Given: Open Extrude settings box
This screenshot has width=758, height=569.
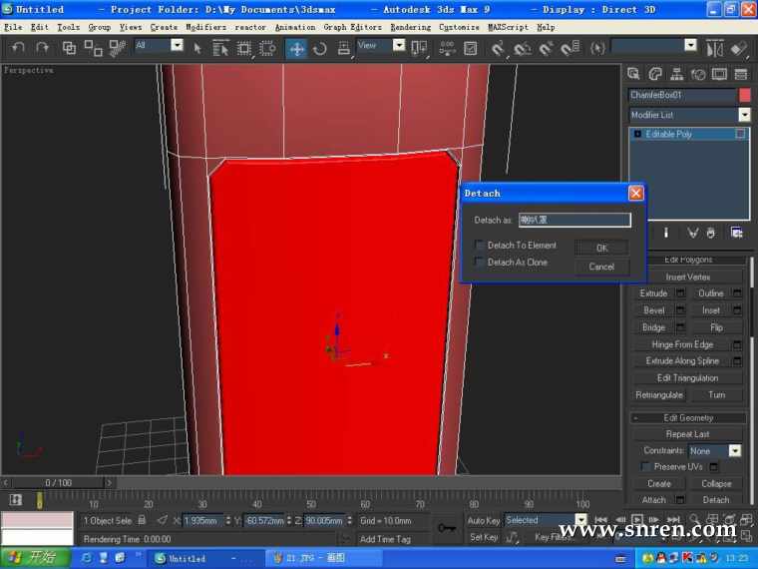Looking at the screenshot, I should point(680,293).
